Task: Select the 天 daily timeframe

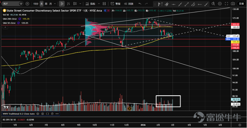Action: pos(42,4)
